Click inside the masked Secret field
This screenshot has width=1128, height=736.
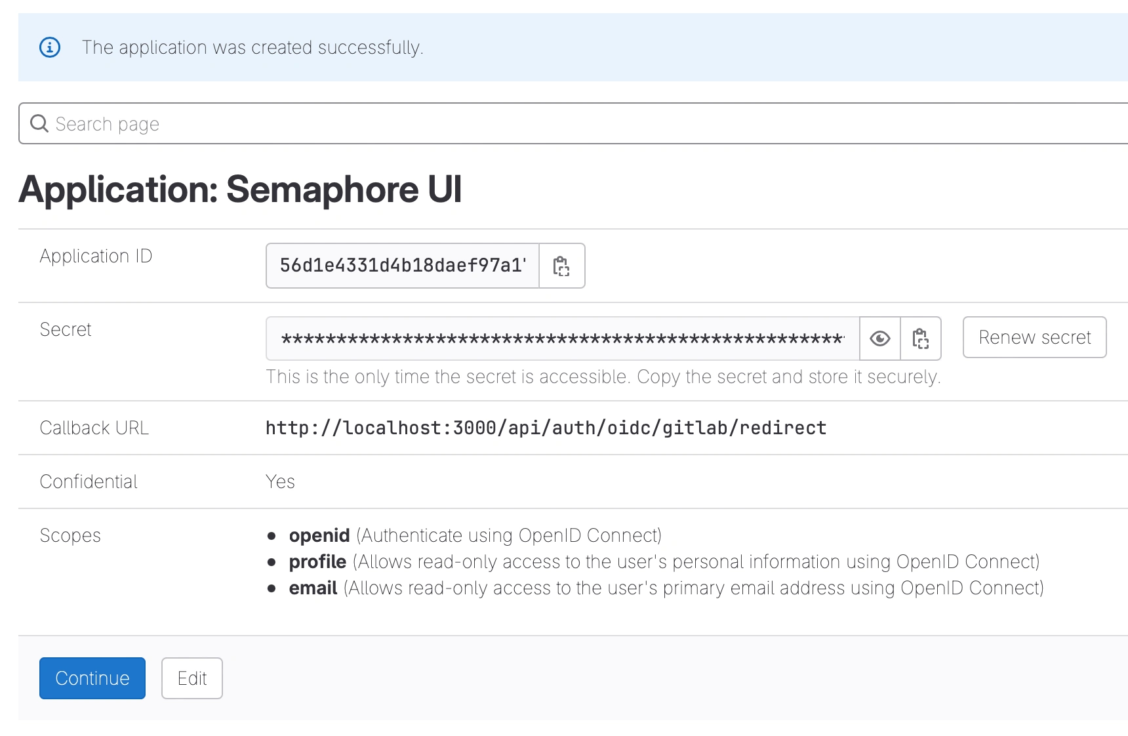(x=562, y=338)
